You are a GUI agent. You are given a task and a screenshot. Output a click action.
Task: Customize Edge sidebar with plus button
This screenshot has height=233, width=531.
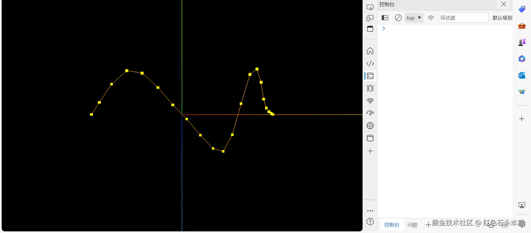coord(522,119)
